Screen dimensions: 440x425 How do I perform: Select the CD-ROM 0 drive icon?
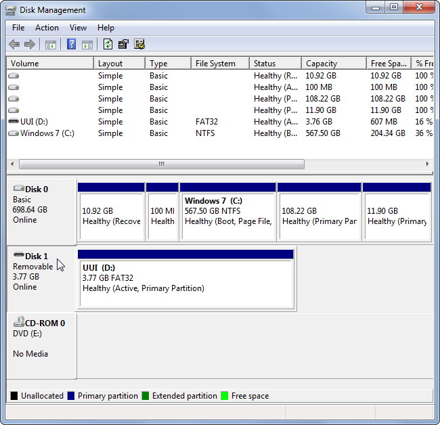point(18,323)
